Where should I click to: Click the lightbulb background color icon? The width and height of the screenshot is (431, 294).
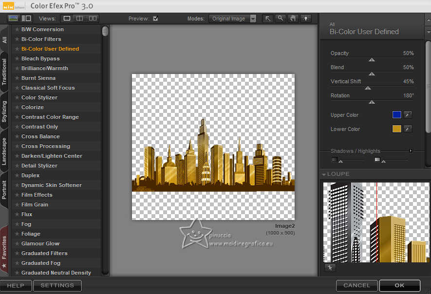pyautogui.click(x=306, y=18)
